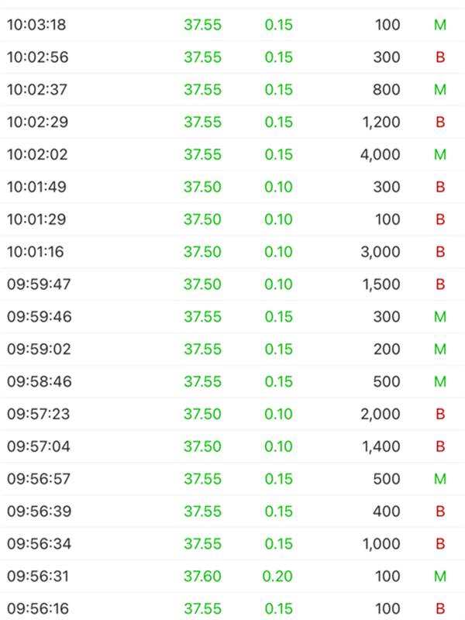465x620 pixels.
Task: Click the M marker on 09:59:46 trade
Action: coord(440,317)
